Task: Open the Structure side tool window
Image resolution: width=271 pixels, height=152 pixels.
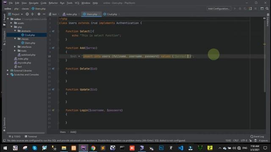Action: pos(4,38)
